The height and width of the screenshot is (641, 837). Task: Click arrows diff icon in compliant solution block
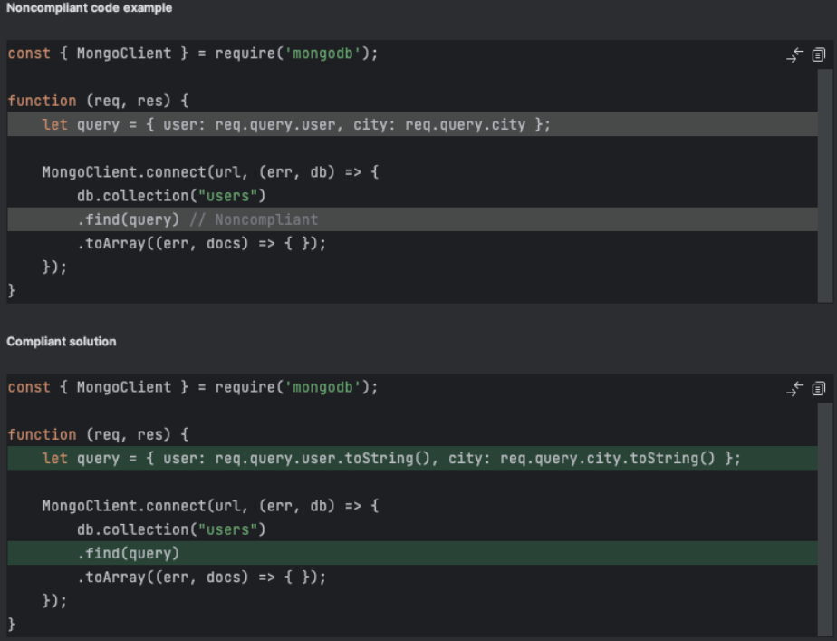[x=794, y=389]
